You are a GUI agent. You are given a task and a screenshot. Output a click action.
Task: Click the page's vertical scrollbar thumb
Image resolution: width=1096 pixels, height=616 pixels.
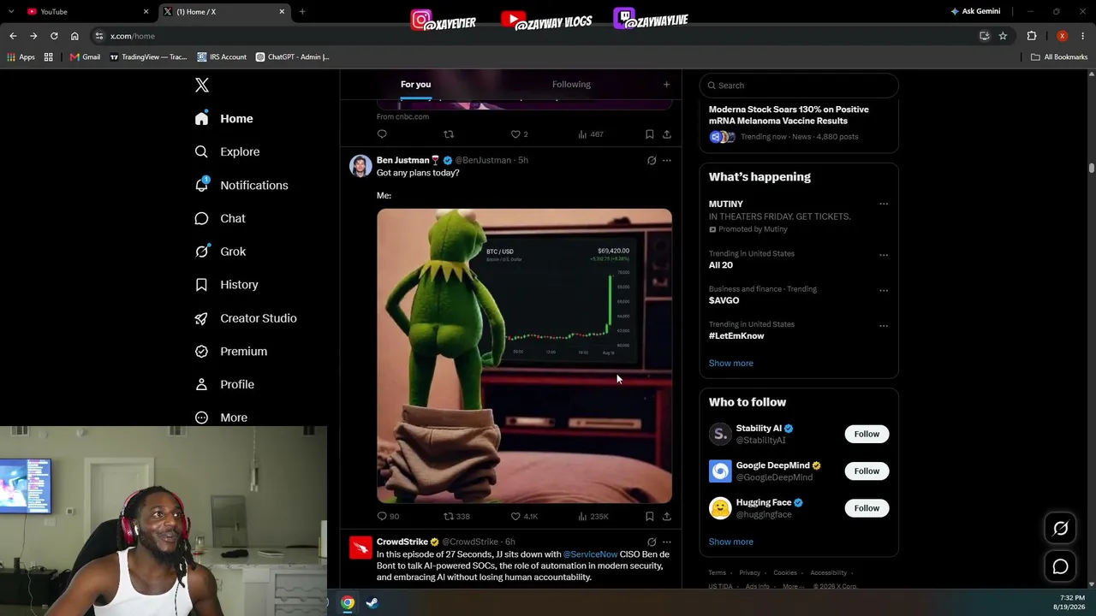coord(1092,167)
